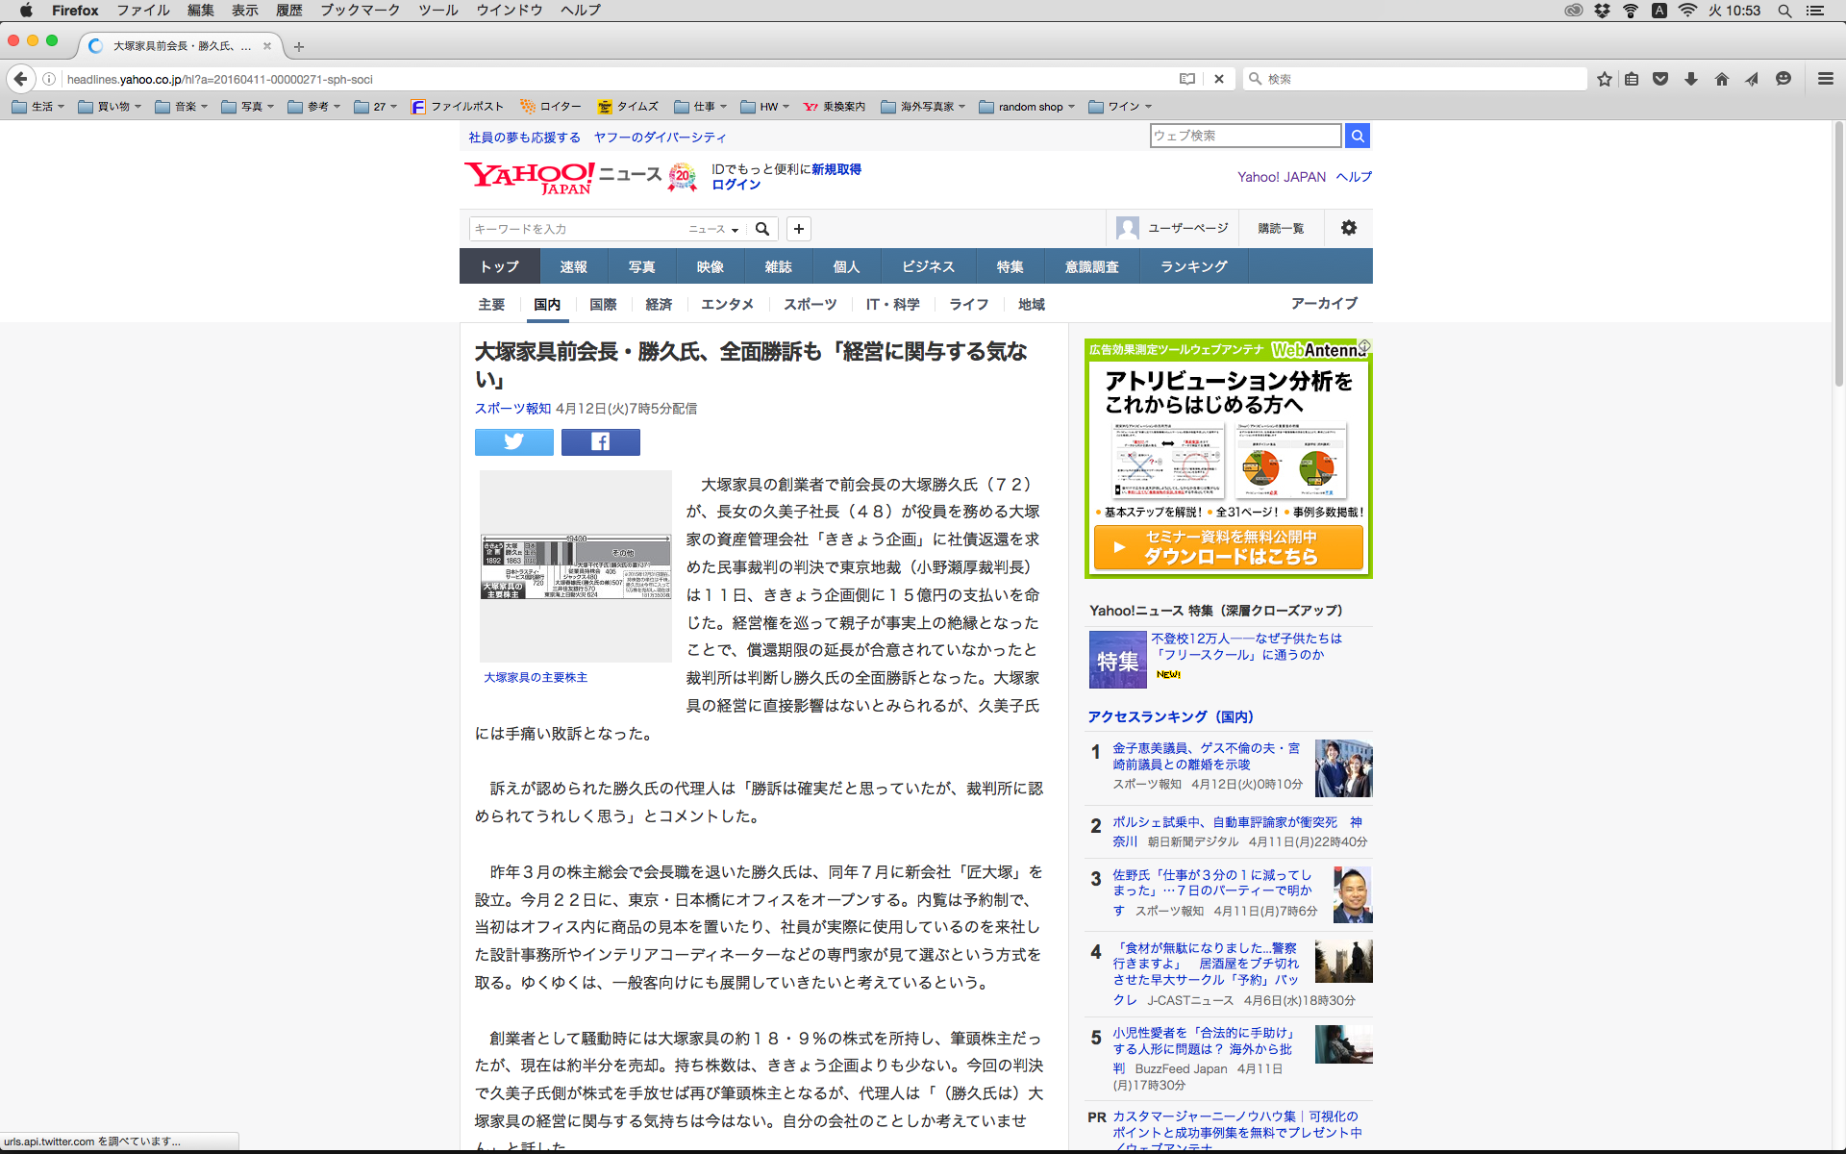Viewport: 1846px width, 1154px height.
Task: Go to Firefox home icon
Action: click(x=1721, y=79)
